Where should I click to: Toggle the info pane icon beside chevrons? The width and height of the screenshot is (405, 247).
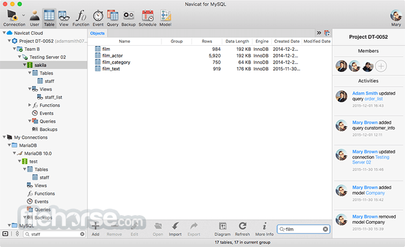coord(327,33)
